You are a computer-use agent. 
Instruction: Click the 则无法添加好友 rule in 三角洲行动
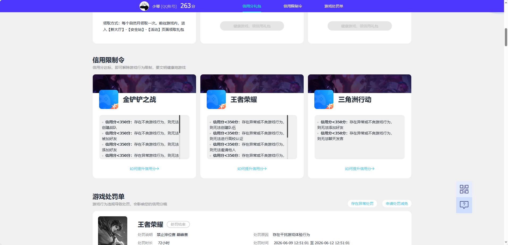(x=330, y=128)
